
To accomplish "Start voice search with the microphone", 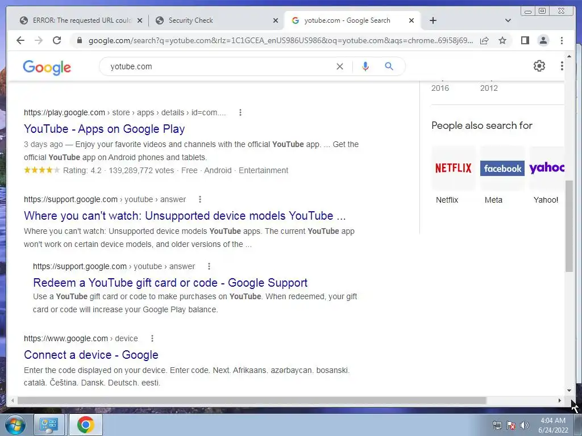I will 365,66.
